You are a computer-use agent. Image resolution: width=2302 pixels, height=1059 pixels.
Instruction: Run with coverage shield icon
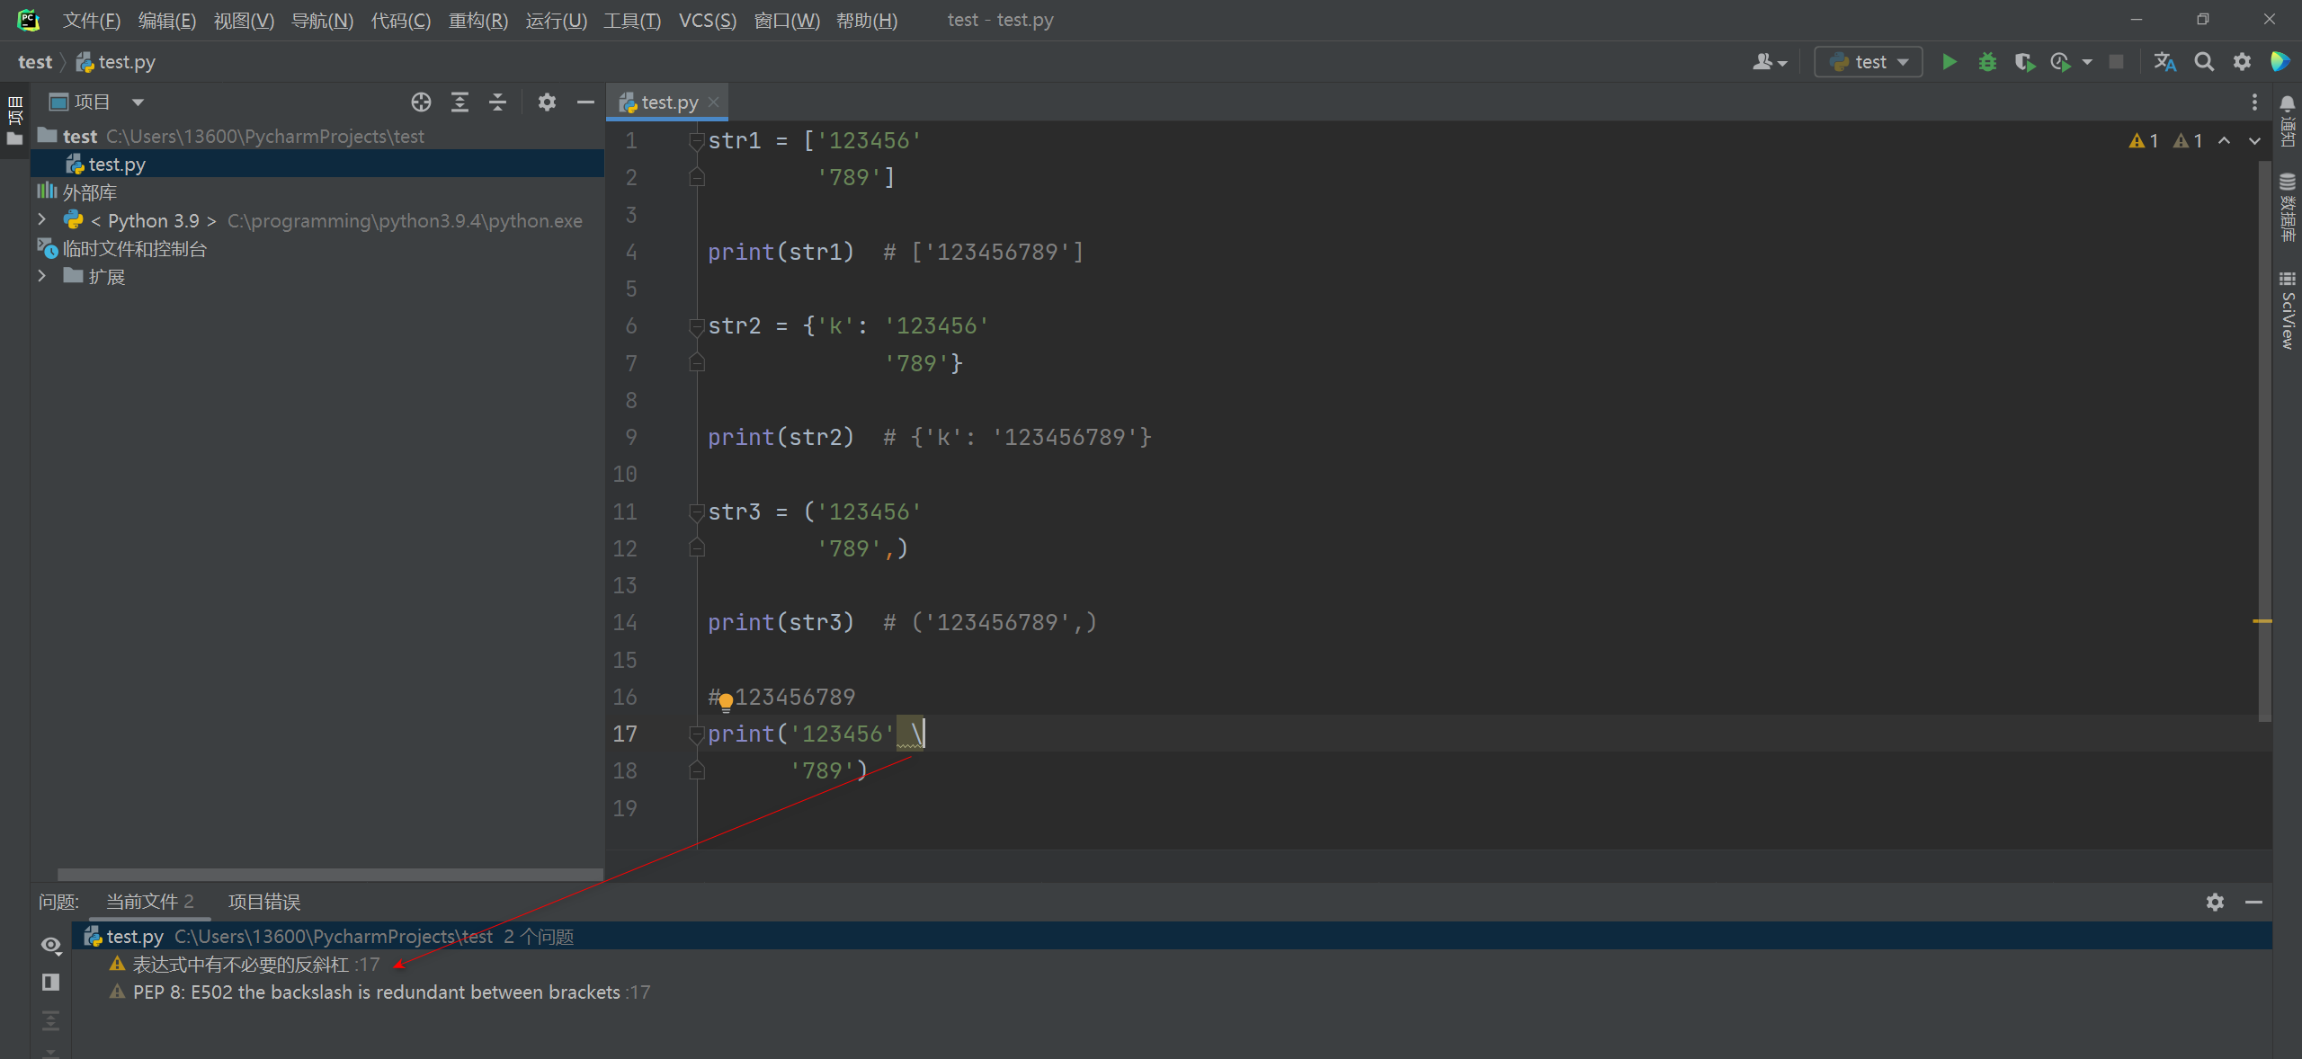pyautogui.click(x=2024, y=62)
